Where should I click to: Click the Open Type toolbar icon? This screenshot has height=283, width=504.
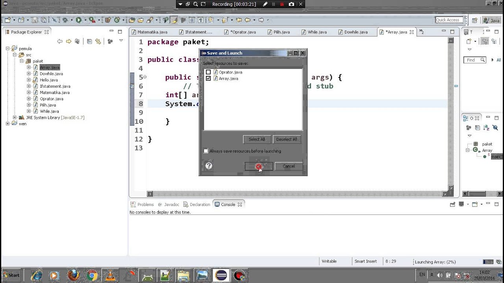click(132, 20)
